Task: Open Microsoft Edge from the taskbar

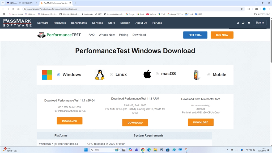Action: [x=149, y=150]
